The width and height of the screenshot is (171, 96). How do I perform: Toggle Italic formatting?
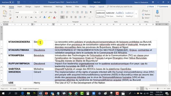point(22,17)
